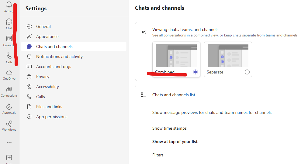Select the Separate view radio button
308x164 pixels.
[247, 72]
